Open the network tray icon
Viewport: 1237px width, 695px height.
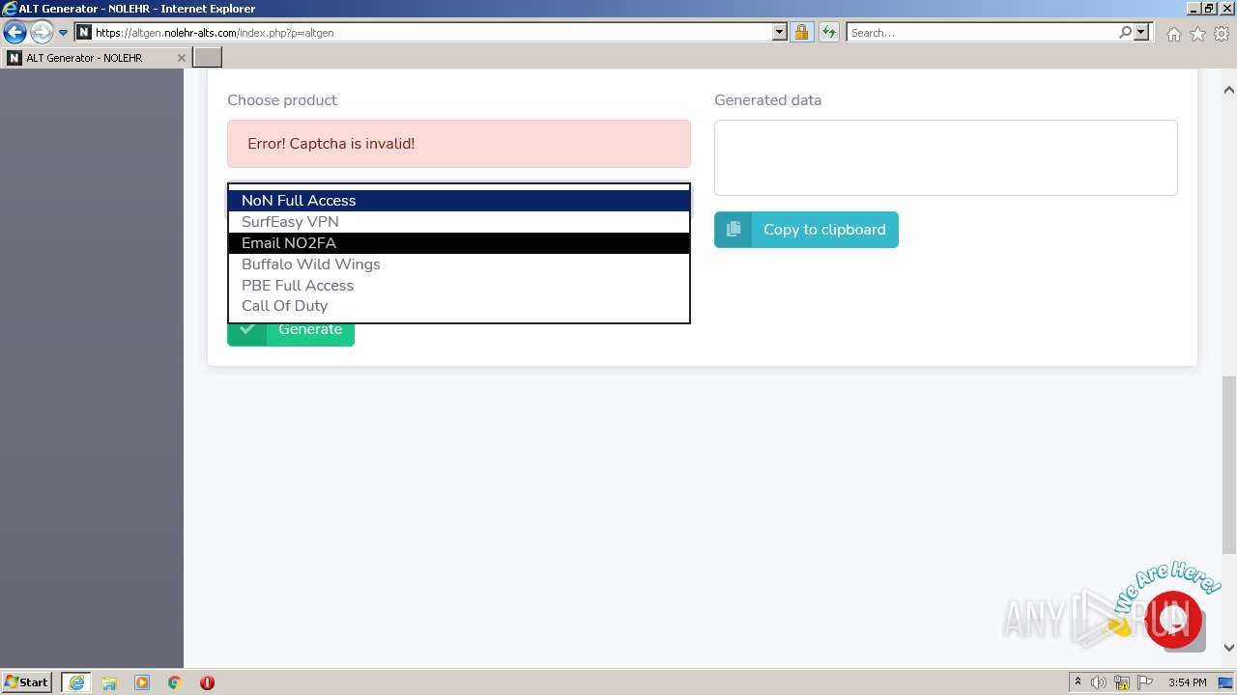1123,682
